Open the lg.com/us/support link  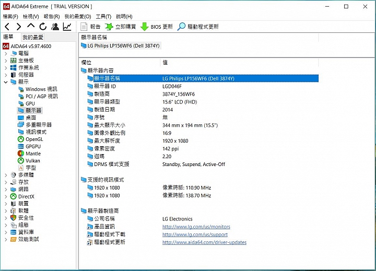(x=195, y=234)
